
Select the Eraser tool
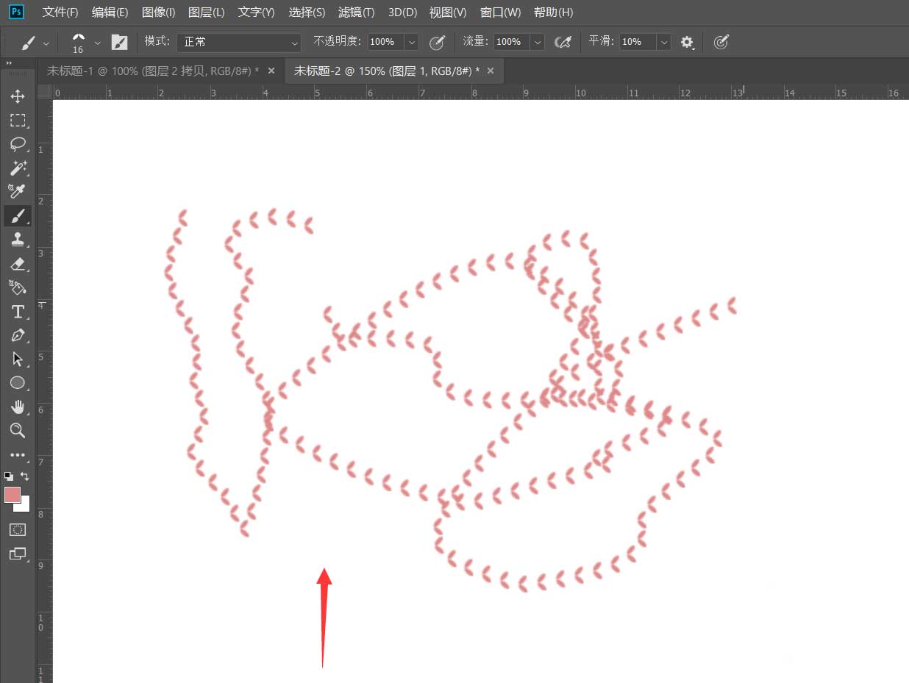[x=18, y=264]
